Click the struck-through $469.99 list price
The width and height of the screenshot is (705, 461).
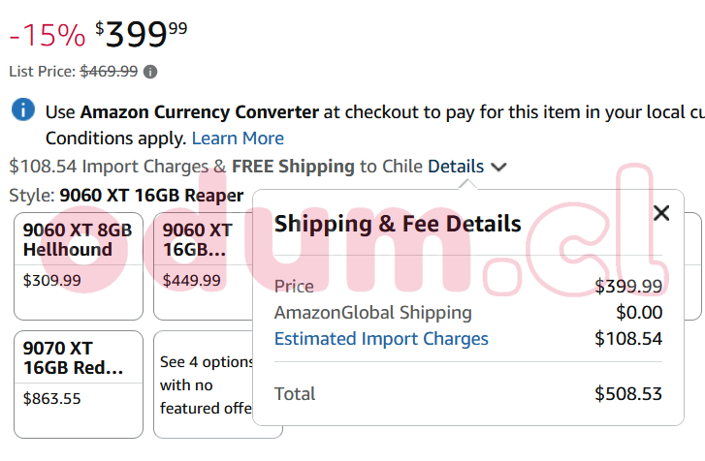pos(109,72)
